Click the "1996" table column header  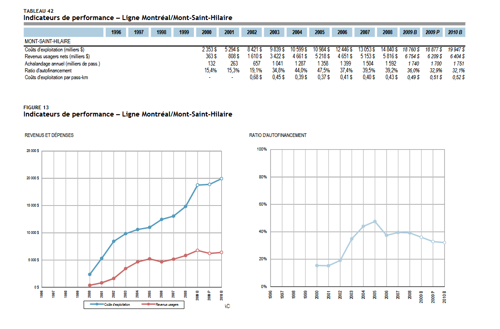[117, 32]
